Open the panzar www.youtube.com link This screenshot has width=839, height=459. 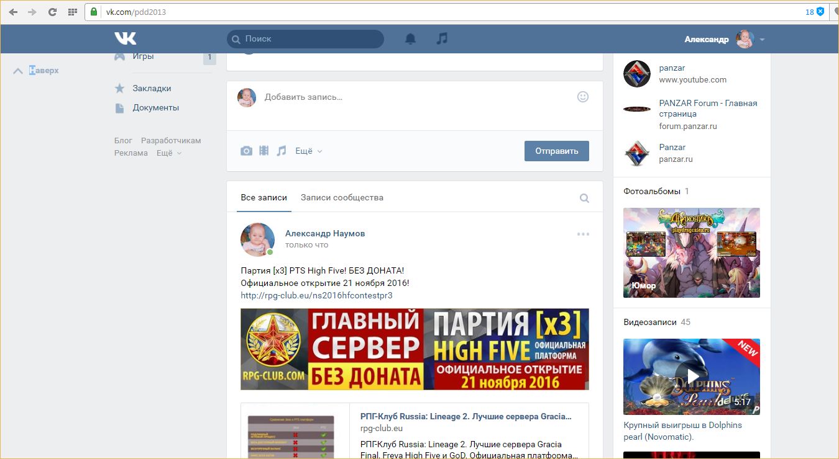(672, 68)
